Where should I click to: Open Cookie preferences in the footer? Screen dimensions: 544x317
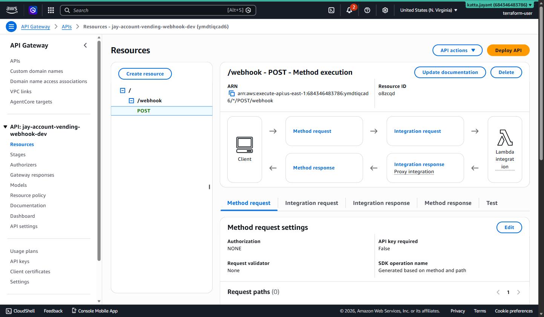(x=514, y=311)
